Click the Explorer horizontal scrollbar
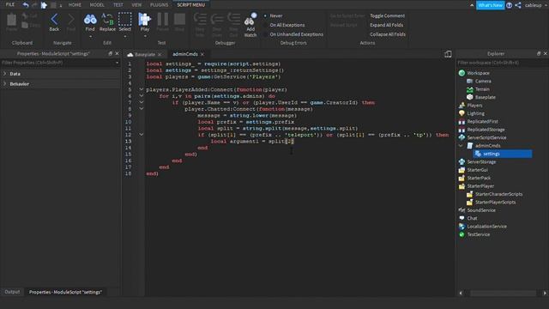This screenshot has width=549, height=309. pos(503,294)
